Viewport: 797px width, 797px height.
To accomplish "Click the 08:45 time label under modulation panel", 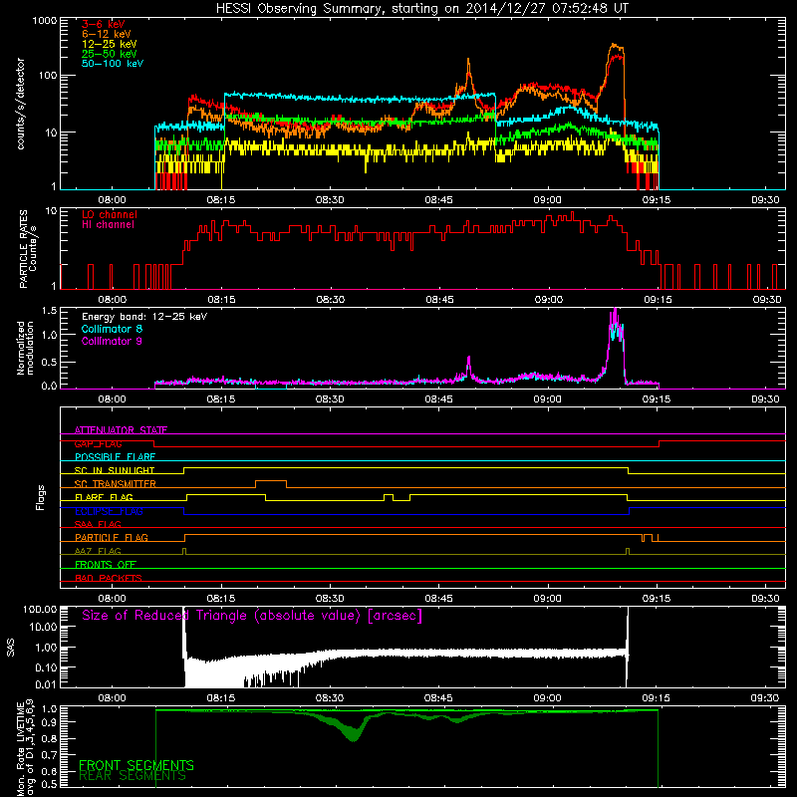I will tap(438, 399).
